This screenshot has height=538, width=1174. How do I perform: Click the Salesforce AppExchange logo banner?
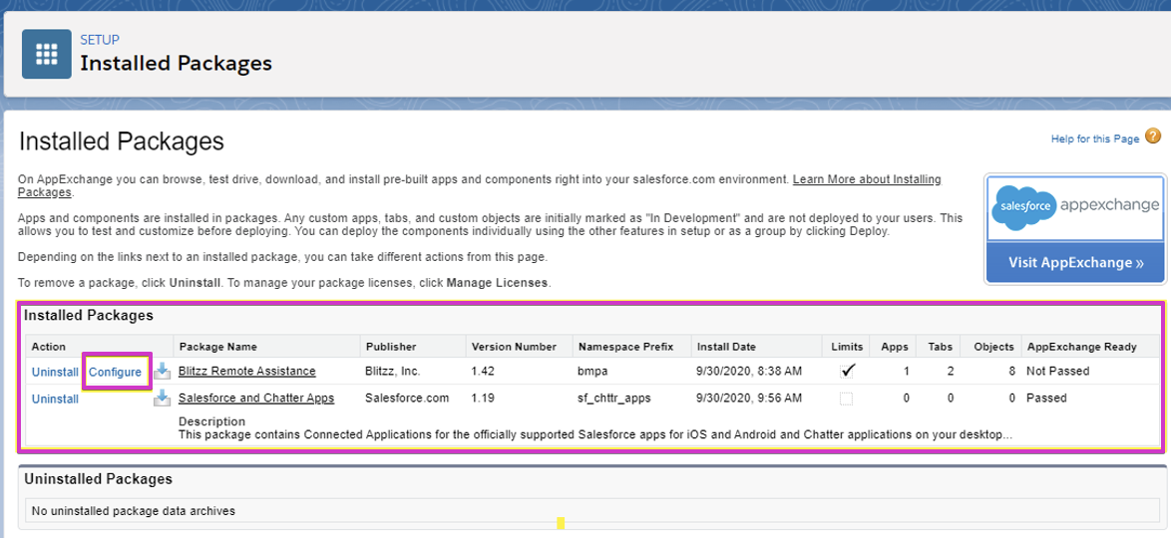pyautogui.click(x=1075, y=209)
